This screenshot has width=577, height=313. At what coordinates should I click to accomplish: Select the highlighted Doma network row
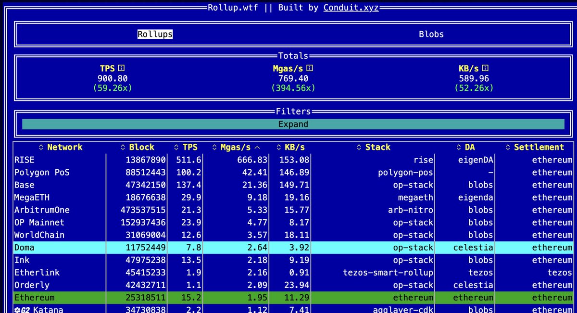[x=293, y=248]
